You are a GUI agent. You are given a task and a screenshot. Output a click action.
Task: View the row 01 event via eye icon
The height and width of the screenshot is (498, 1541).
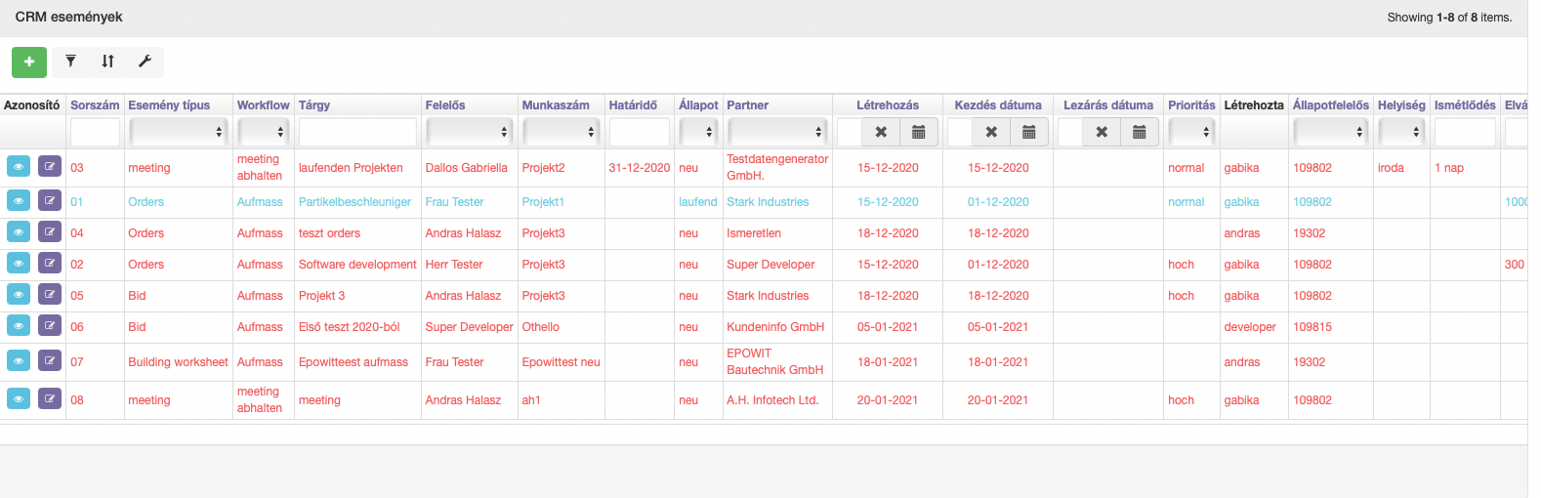pyautogui.click(x=19, y=201)
